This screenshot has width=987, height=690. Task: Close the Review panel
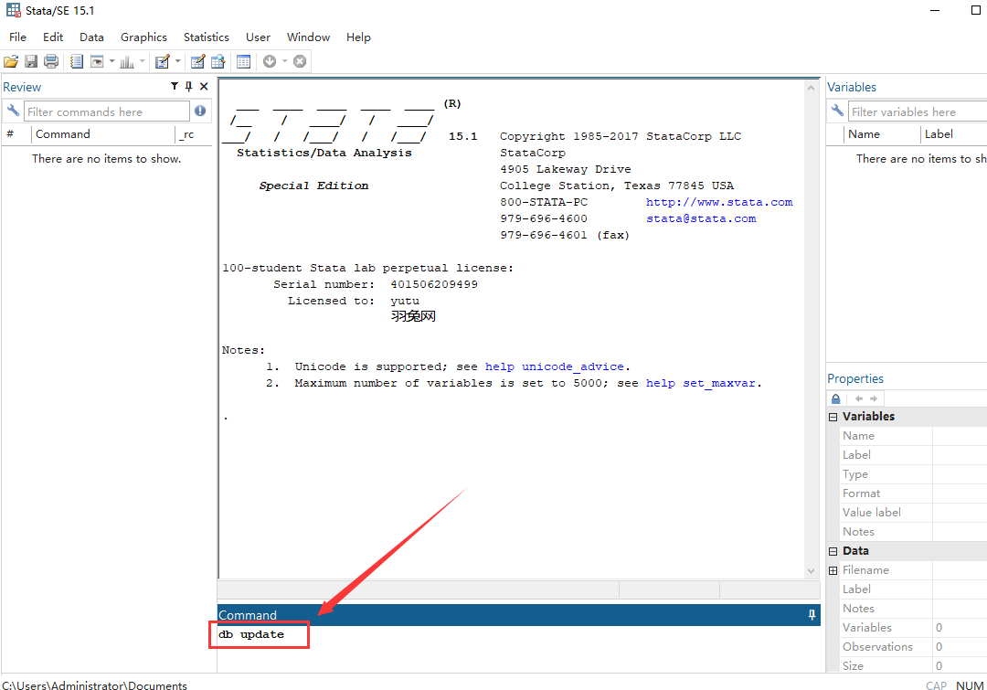pyautogui.click(x=204, y=86)
